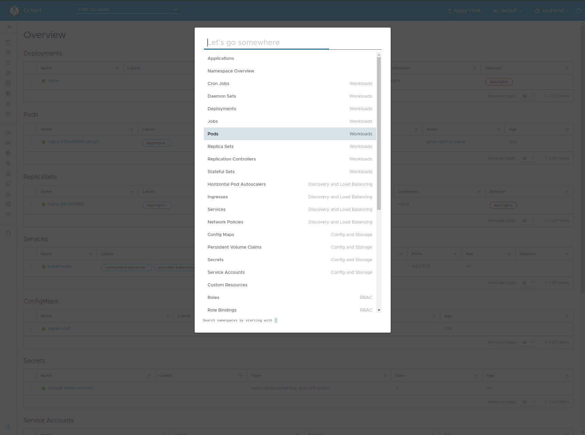
Task: Click the Octant logo icon
Action: click(14, 11)
